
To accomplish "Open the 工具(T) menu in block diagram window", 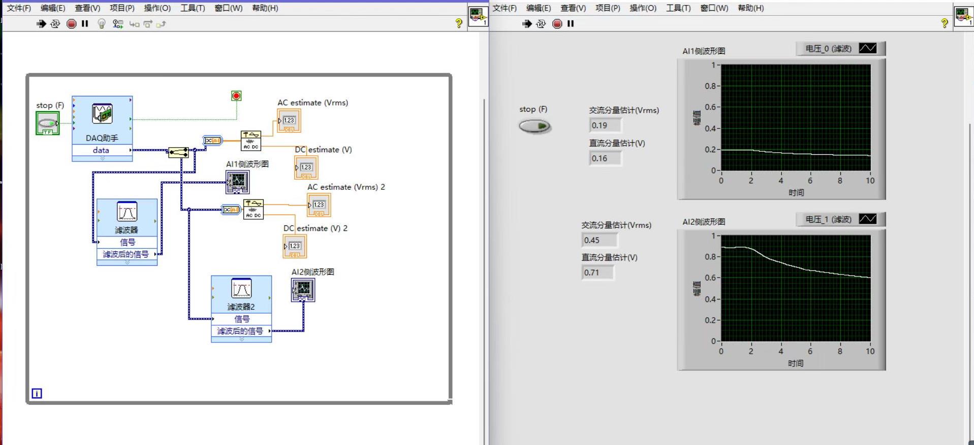I will (193, 8).
